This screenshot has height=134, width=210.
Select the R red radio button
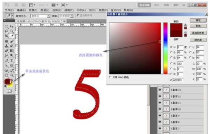point(171,63)
